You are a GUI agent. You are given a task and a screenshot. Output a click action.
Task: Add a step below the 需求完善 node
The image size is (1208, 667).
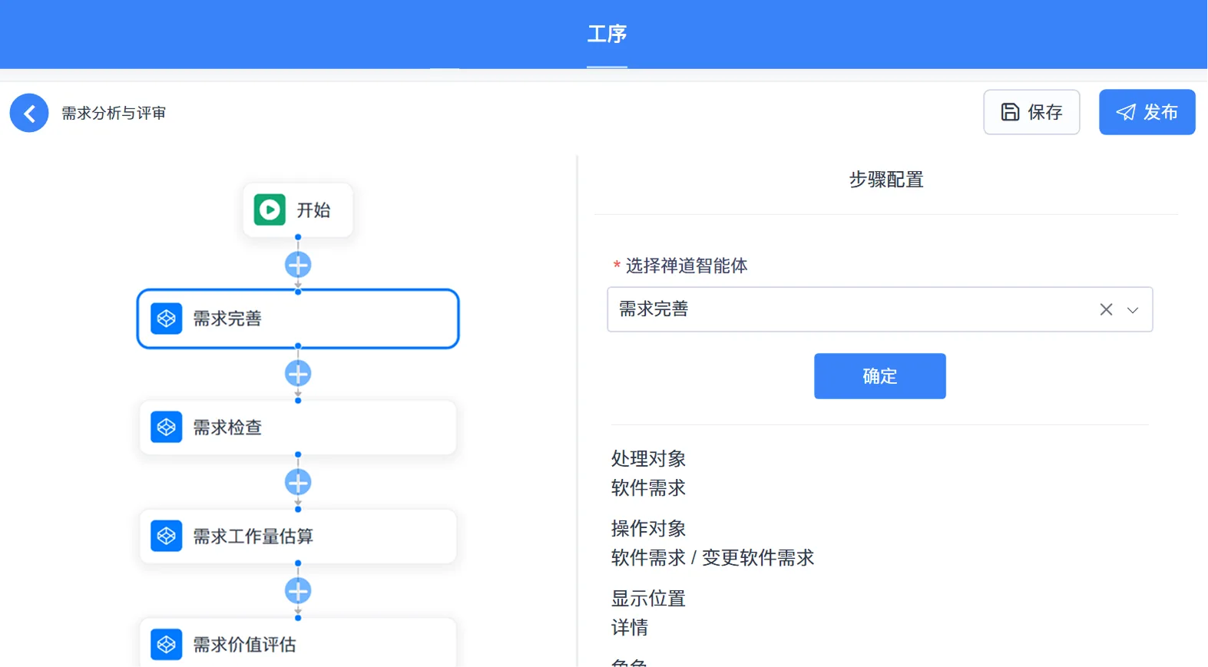click(298, 374)
